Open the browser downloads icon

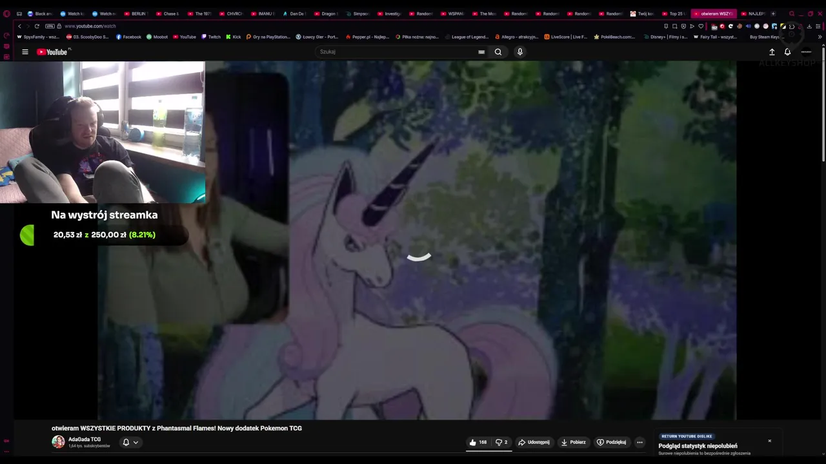tap(809, 26)
